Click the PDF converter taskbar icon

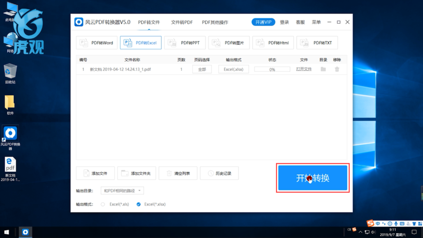point(25,232)
